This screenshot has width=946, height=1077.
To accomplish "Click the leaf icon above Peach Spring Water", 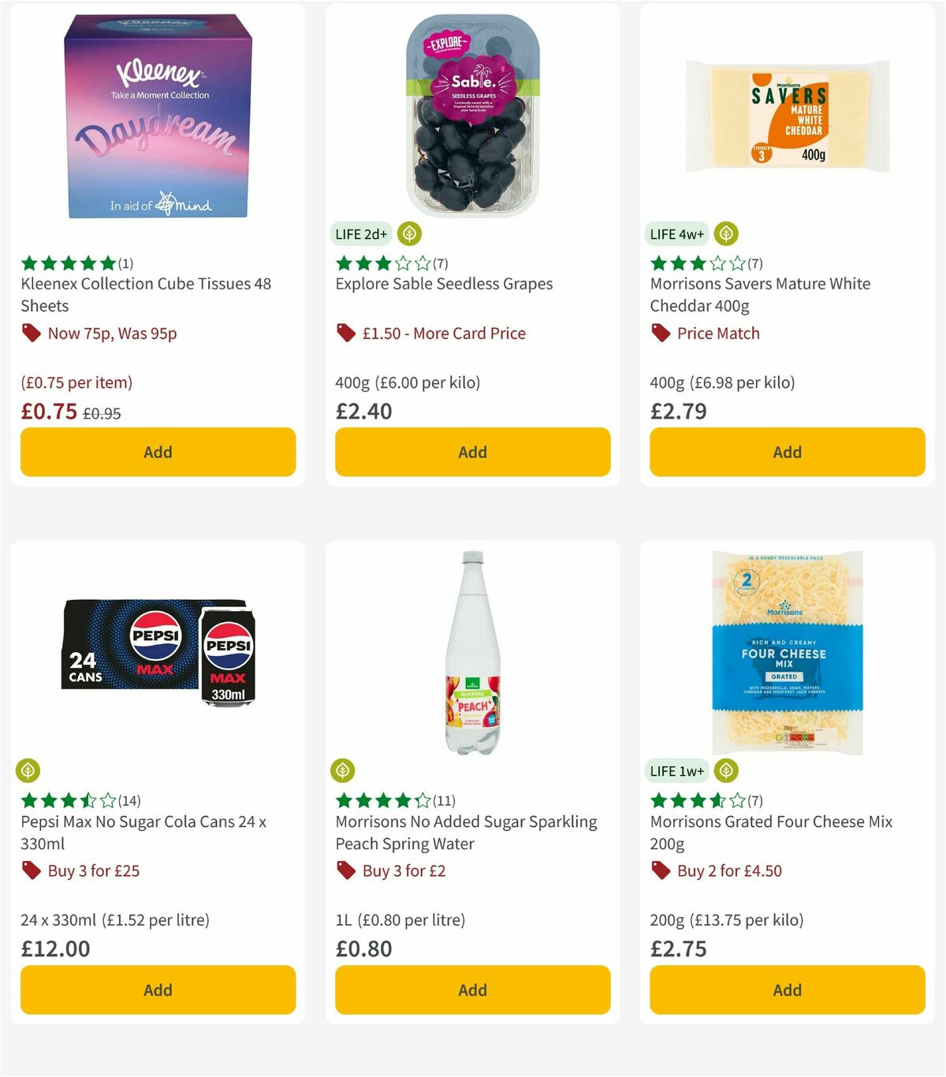I will click(x=341, y=770).
